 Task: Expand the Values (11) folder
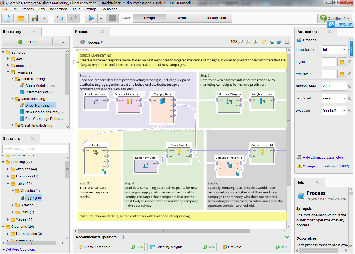coord(8,219)
